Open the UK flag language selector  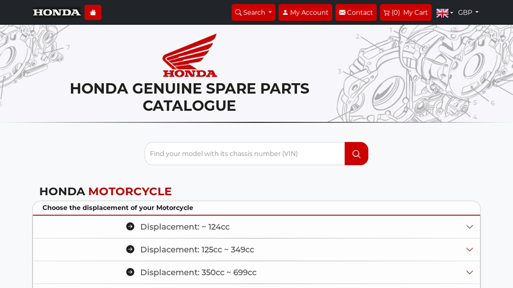444,13
